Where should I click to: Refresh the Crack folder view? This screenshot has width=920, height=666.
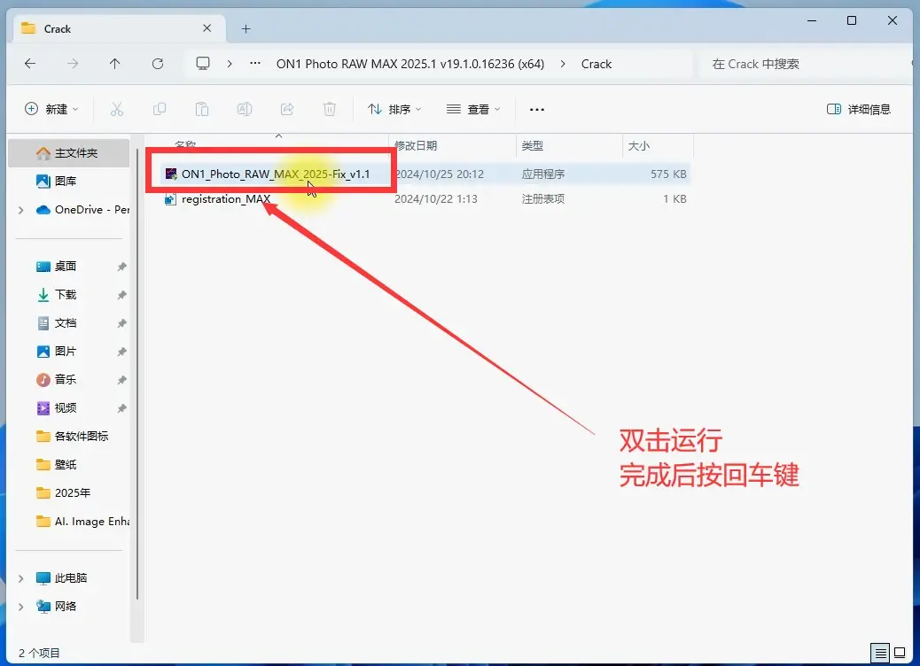(157, 63)
